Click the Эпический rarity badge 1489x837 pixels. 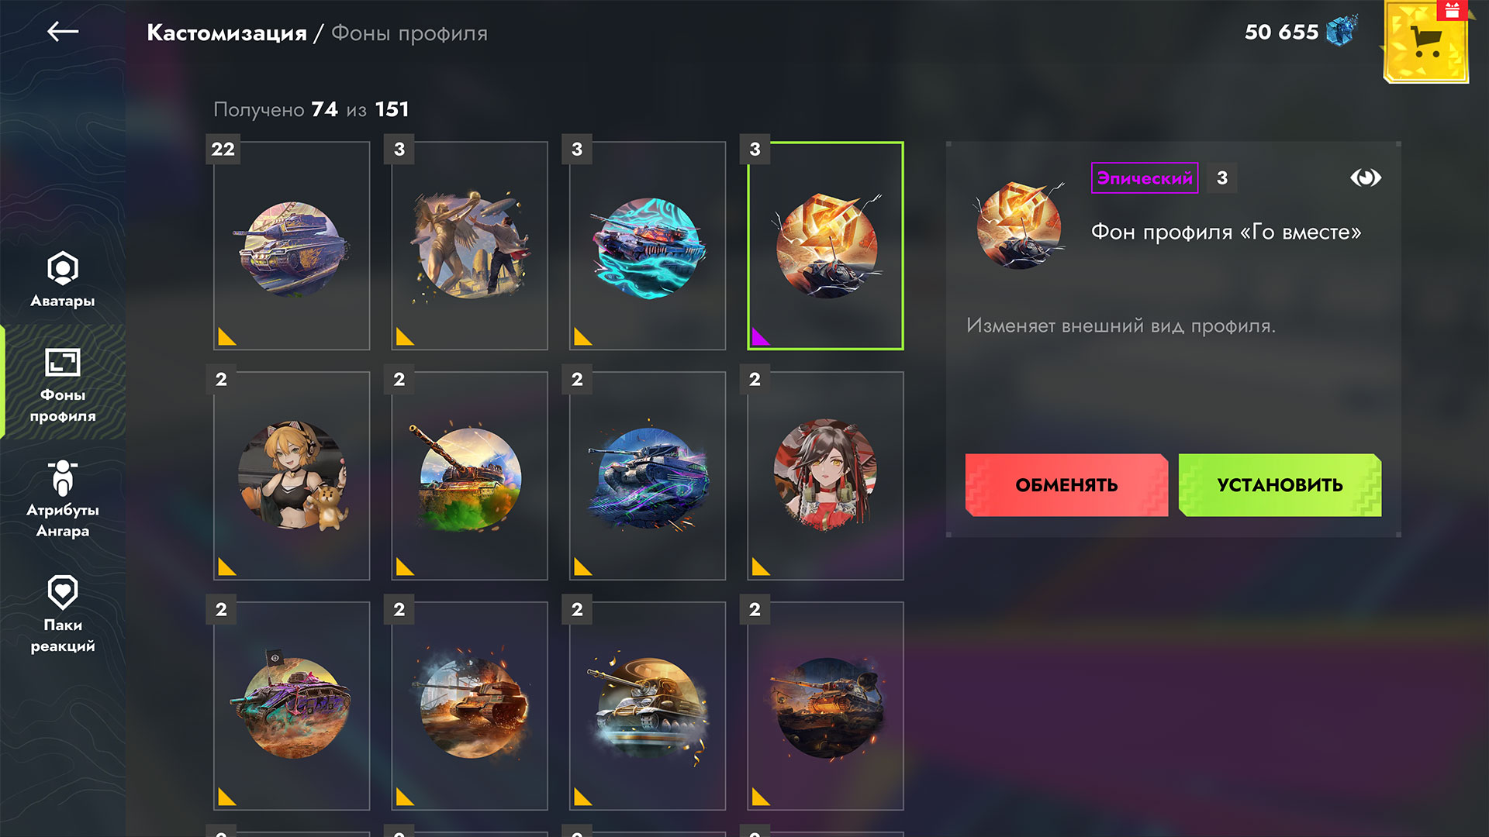click(1145, 178)
